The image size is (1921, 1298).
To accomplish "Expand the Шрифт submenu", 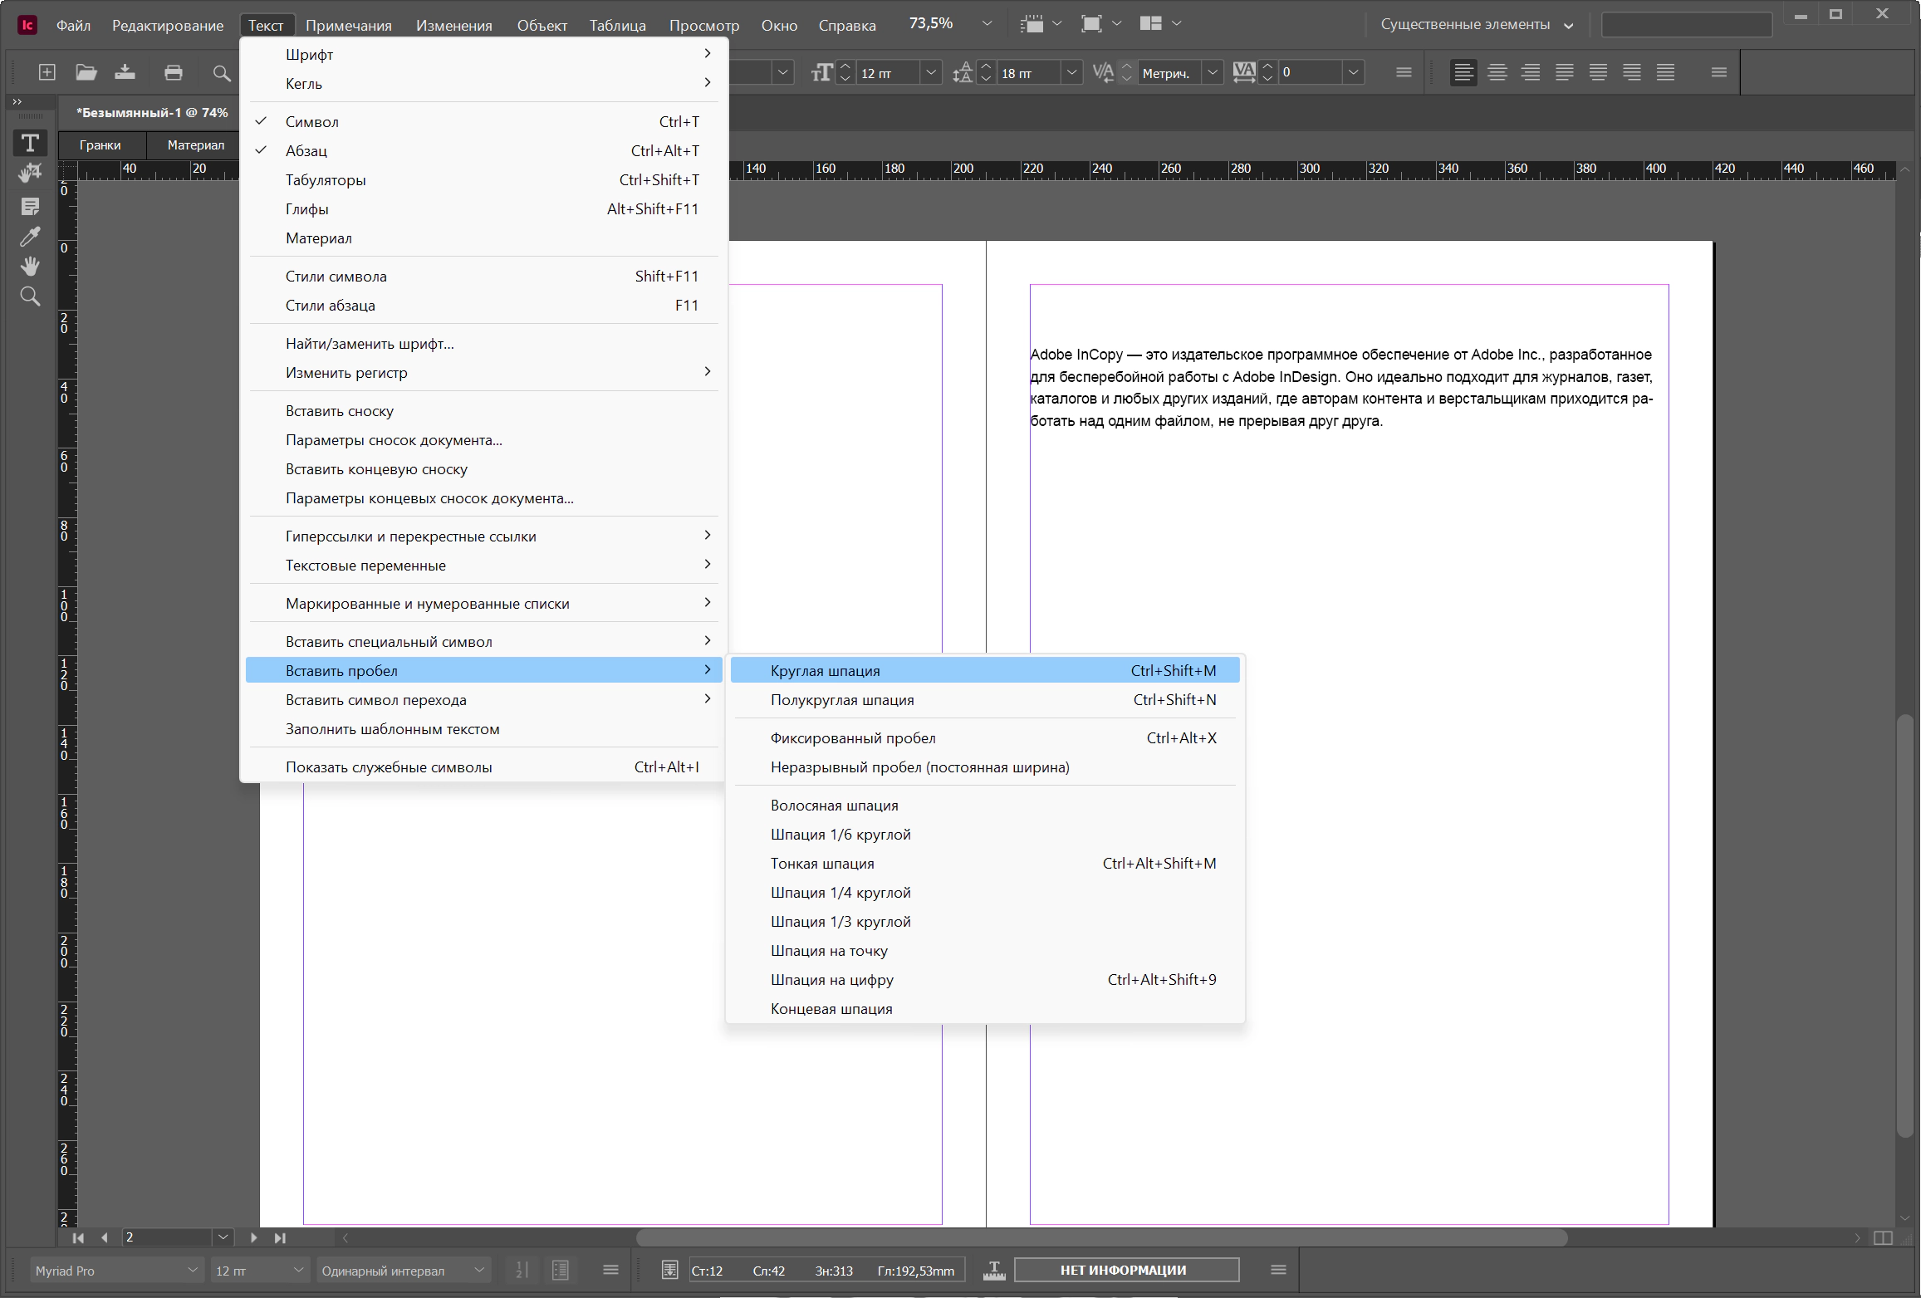I will point(483,55).
